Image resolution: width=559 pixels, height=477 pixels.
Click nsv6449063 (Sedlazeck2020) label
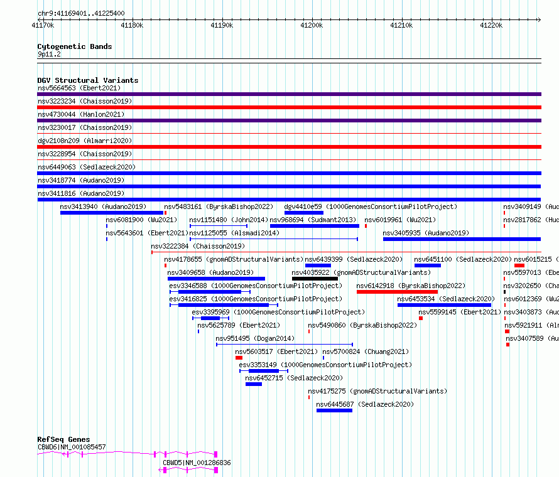coord(87,167)
